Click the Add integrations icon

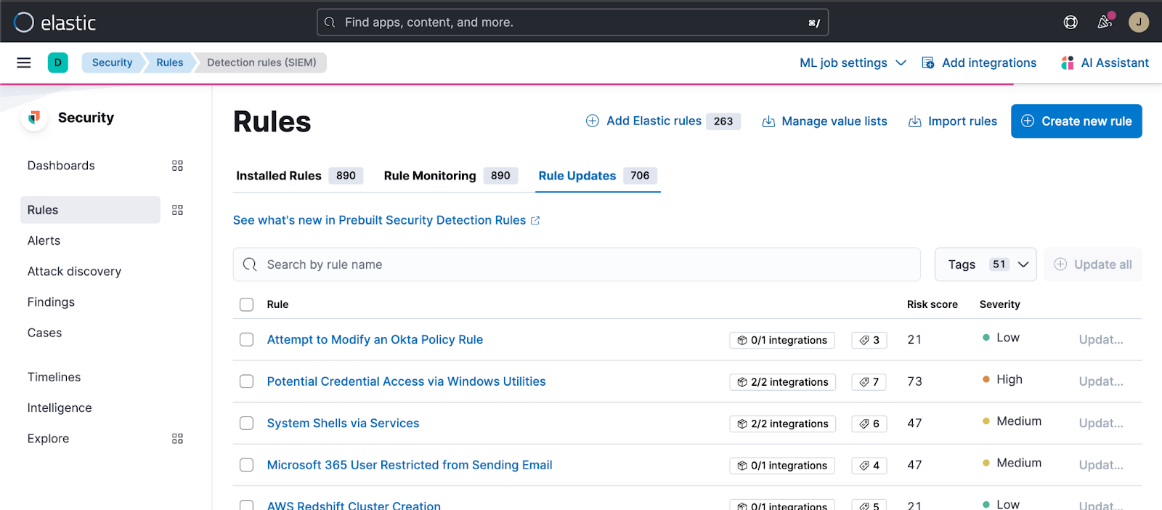coord(927,62)
